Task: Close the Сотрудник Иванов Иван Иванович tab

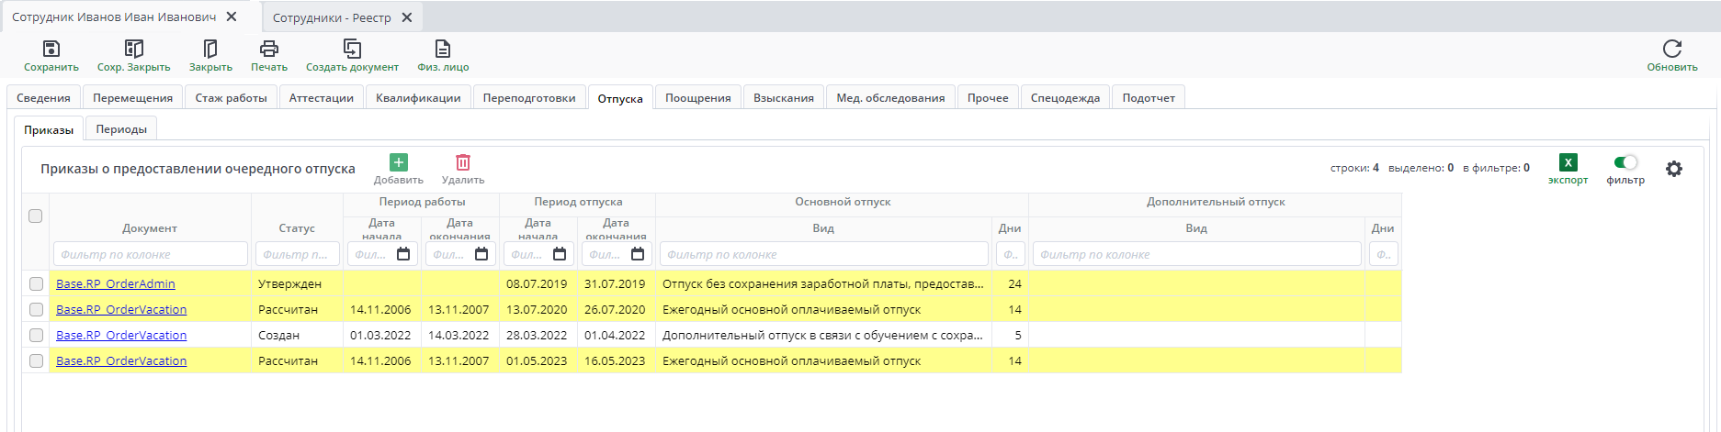Action: (232, 17)
